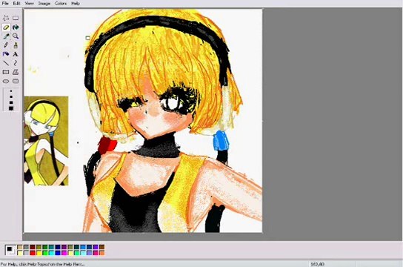Click the cursor coordinates readout in status bar
The width and height of the screenshot is (403, 267).
pyautogui.click(x=317, y=264)
